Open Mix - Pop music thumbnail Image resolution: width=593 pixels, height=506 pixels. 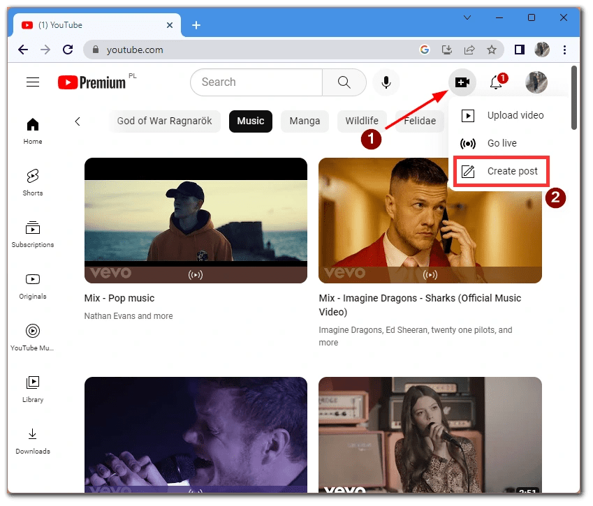[196, 221]
